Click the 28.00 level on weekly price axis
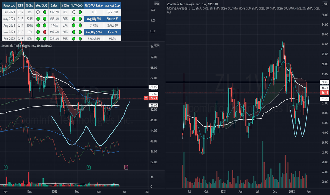Screen dimensions: 330x195 pyautogui.click(x=325, y=162)
